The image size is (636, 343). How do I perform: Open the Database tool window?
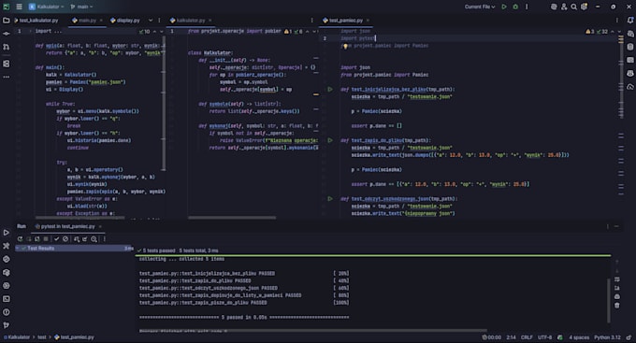pyautogui.click(x=629, y=47)
